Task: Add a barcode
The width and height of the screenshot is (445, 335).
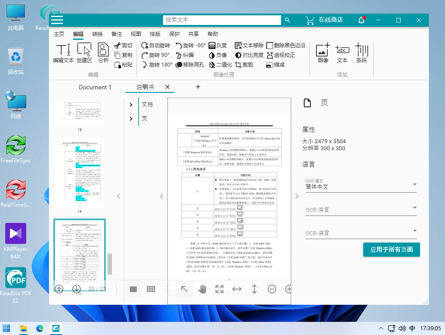Action: pos(361,53)
